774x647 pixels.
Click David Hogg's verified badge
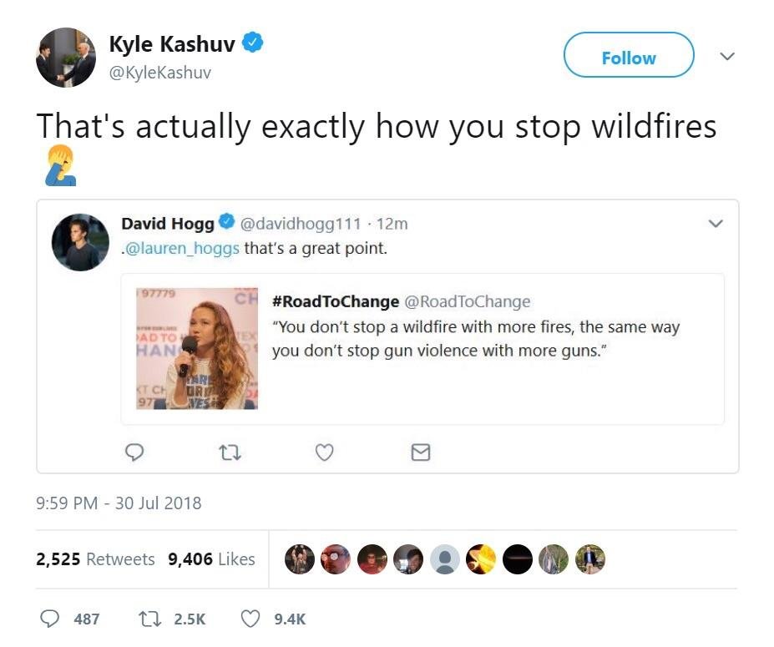[226, 223]
